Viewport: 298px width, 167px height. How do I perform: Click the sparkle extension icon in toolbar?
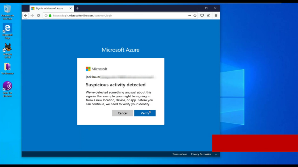tap(208, 16)
